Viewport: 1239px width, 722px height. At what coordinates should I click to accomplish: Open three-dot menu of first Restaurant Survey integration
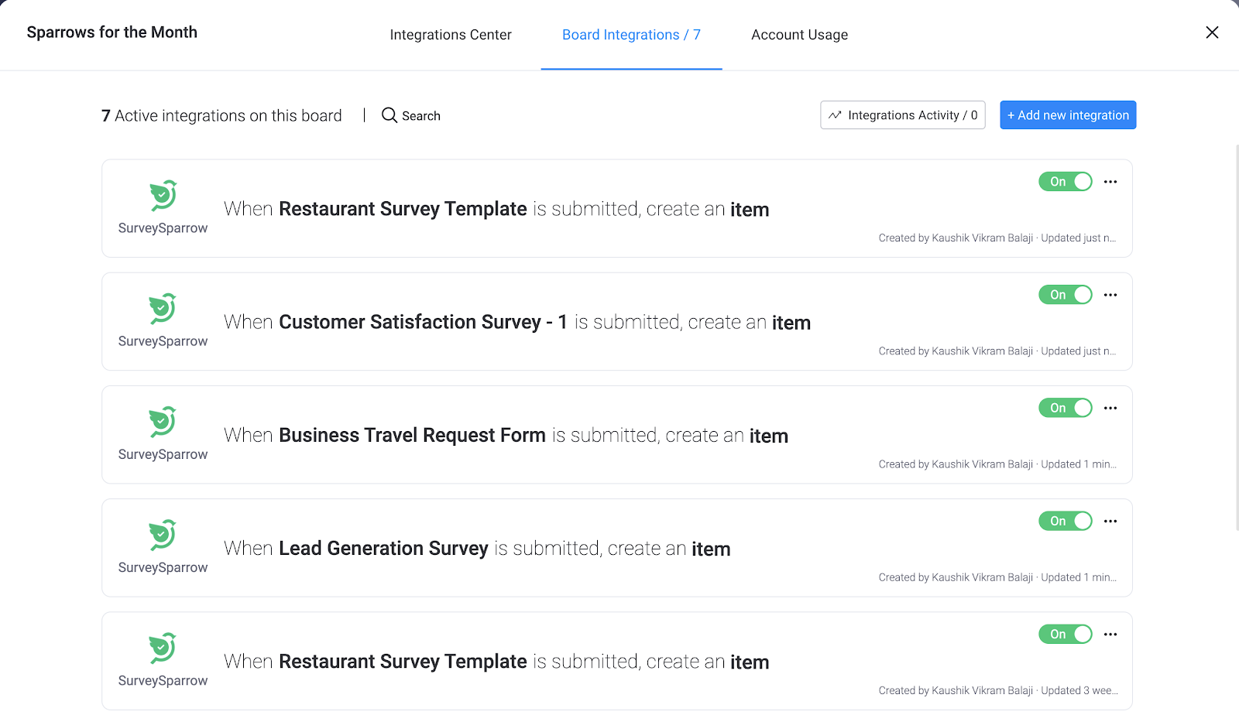pyautogui.click(x=1110, y=182)
